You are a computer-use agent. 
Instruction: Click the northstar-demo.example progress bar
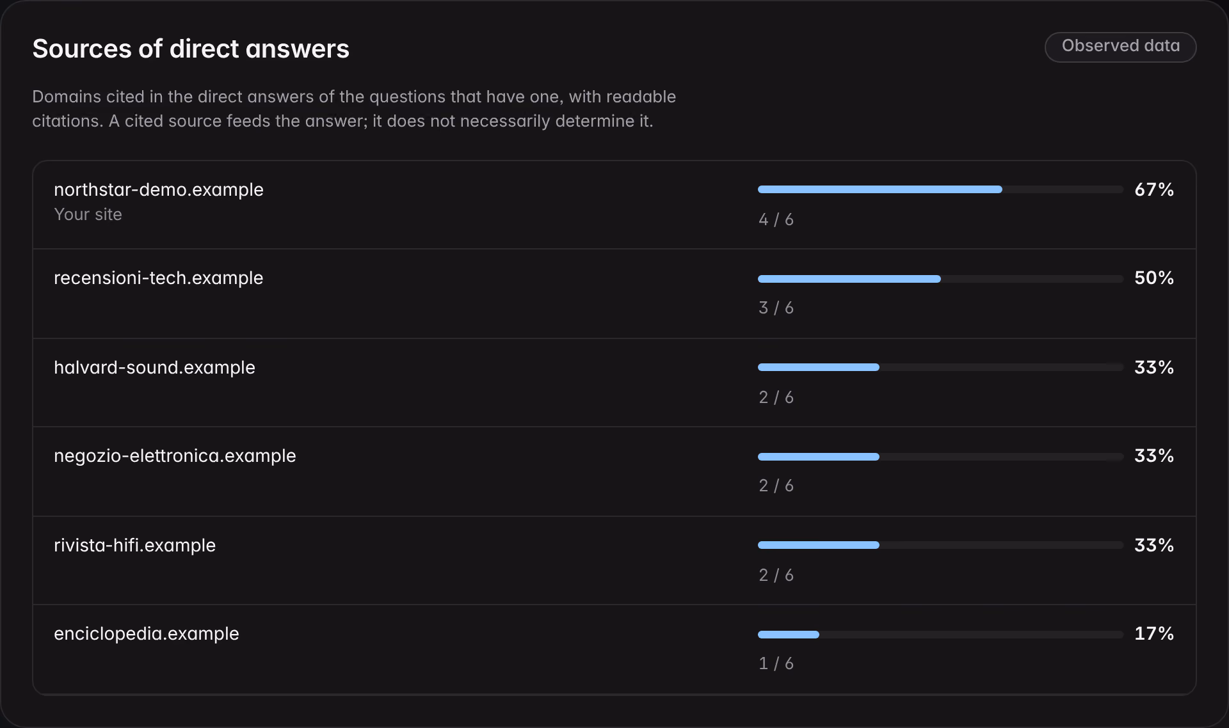point(940,189)
